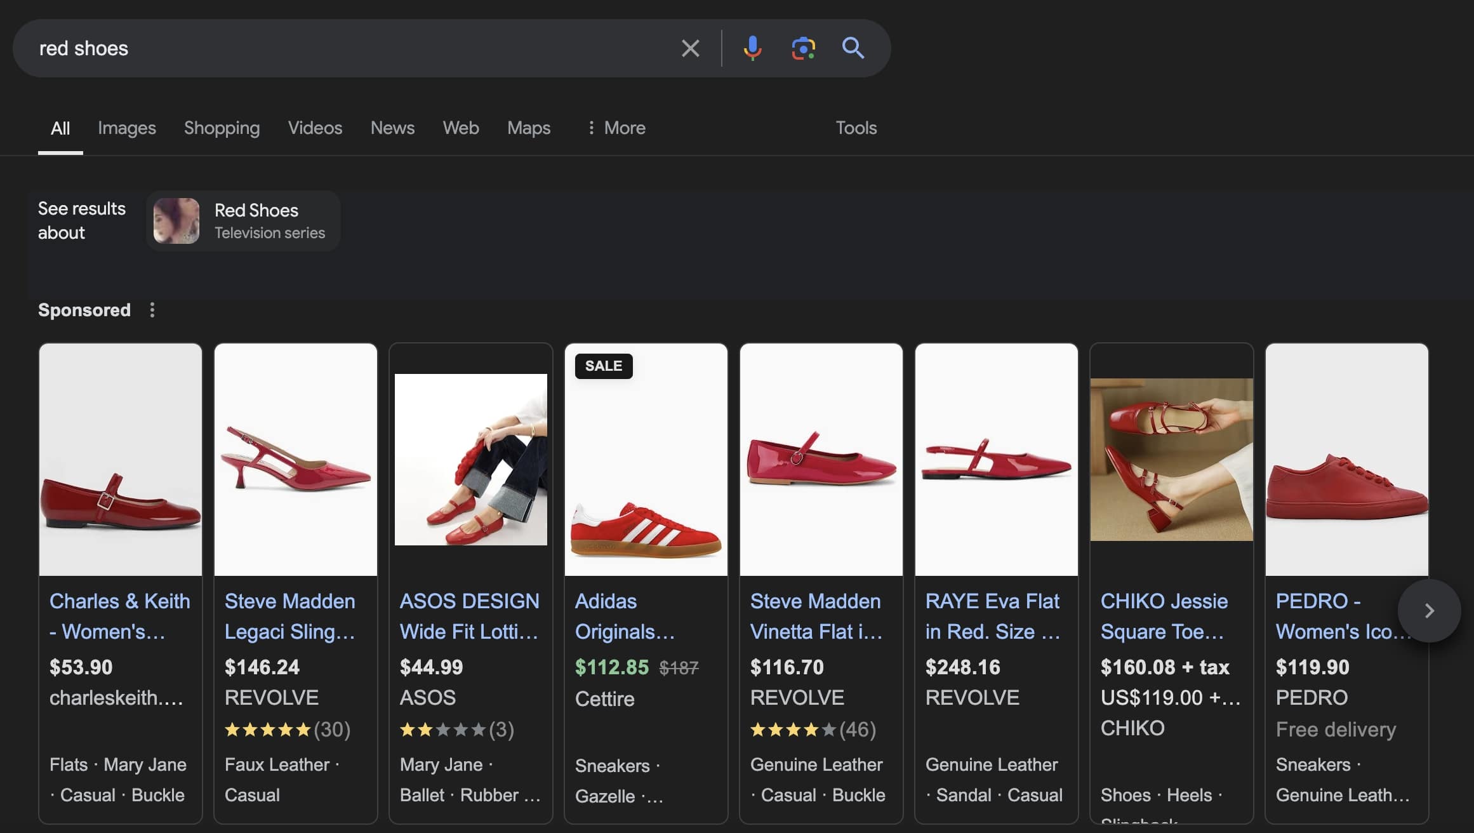Screen dimensions: 1474x833
Task: Open Charles & Keith Women's shoe link
Action: coord(119,616)
